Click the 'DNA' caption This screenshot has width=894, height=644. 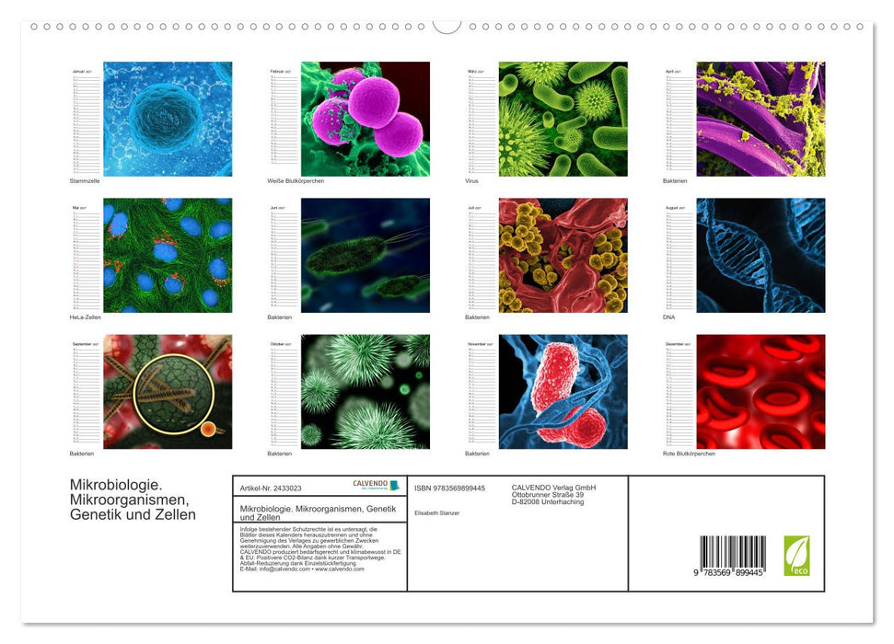(668, 316)
